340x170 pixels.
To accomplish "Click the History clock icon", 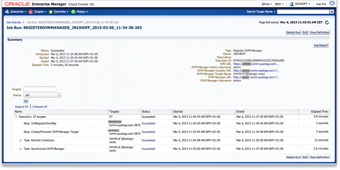I will pyautogui.click(x=73, y=12).
